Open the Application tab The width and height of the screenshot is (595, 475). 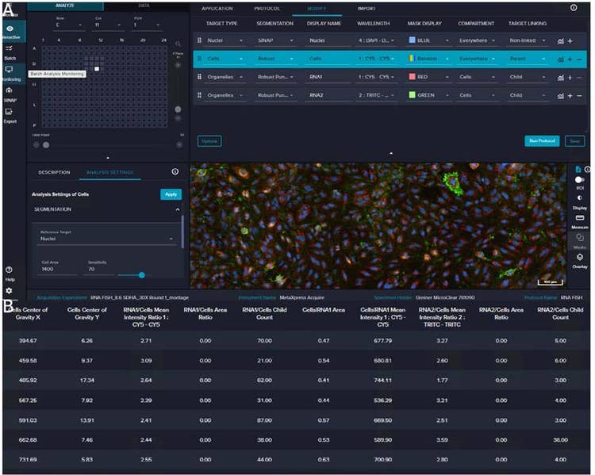tap(217, 9)
